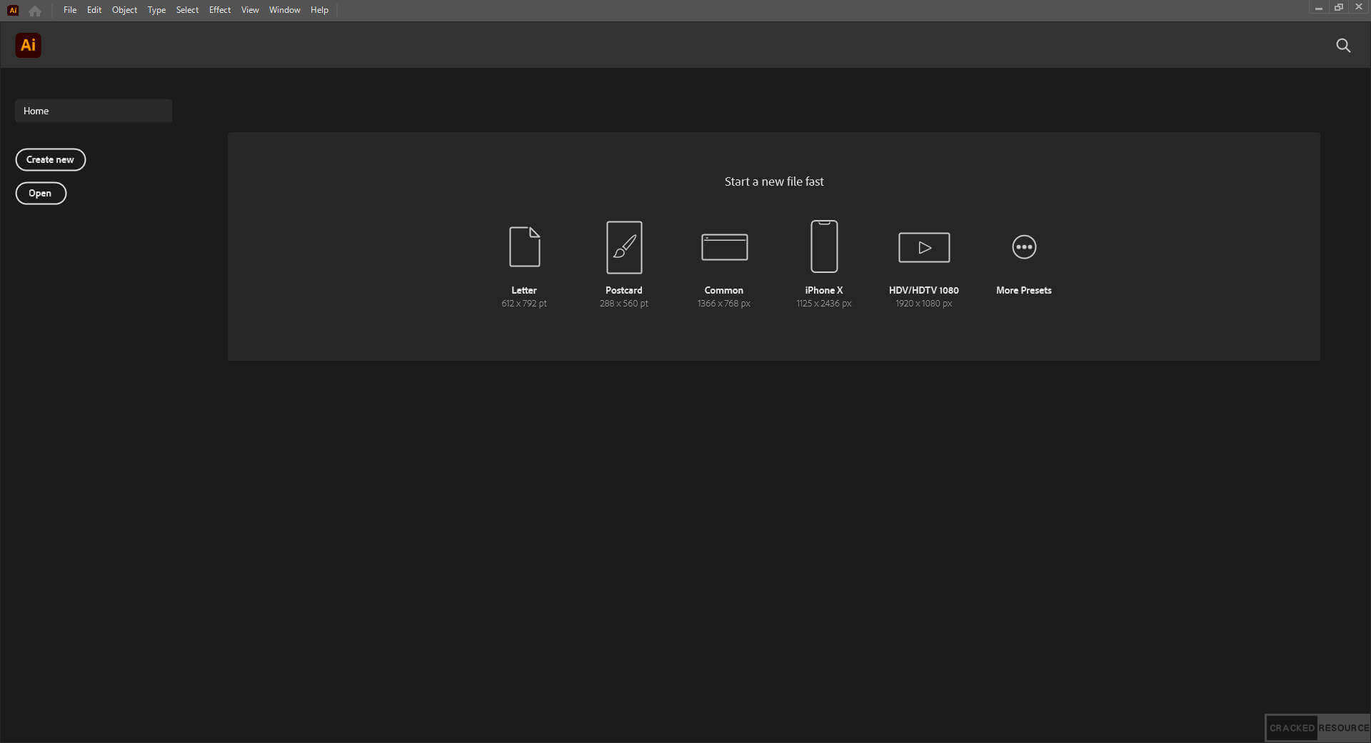The image size is (1371, 743).
Task: Click the 612 x 792 pt size text
Action: tap(524, 304)
